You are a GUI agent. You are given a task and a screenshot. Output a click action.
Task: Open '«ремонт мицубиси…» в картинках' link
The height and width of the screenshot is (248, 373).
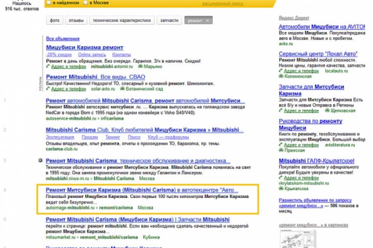click(313, 225)
